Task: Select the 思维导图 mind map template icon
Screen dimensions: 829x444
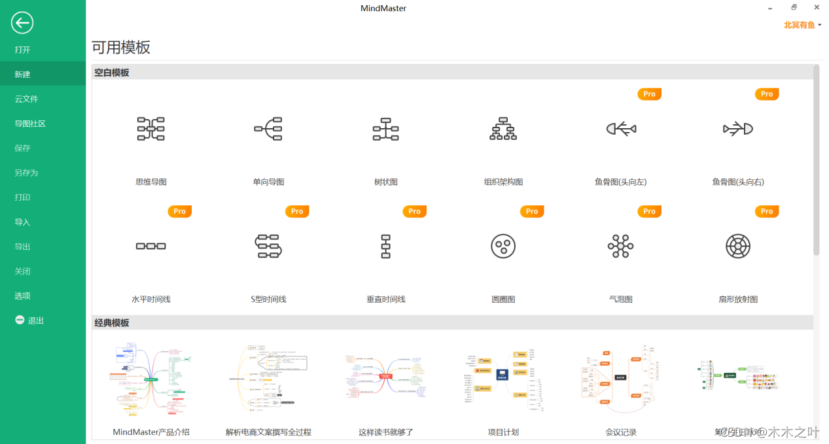Action: tap(150, 129)
